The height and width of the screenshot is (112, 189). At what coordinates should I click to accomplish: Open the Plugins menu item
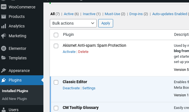(22, 80)
